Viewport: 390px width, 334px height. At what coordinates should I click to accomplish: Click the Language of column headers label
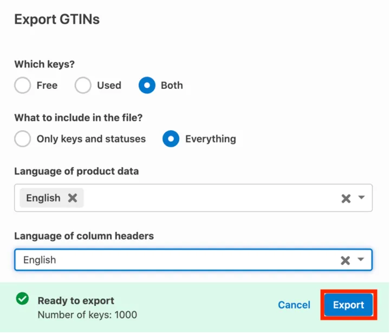pyautogui.click(x=84, y=236)
